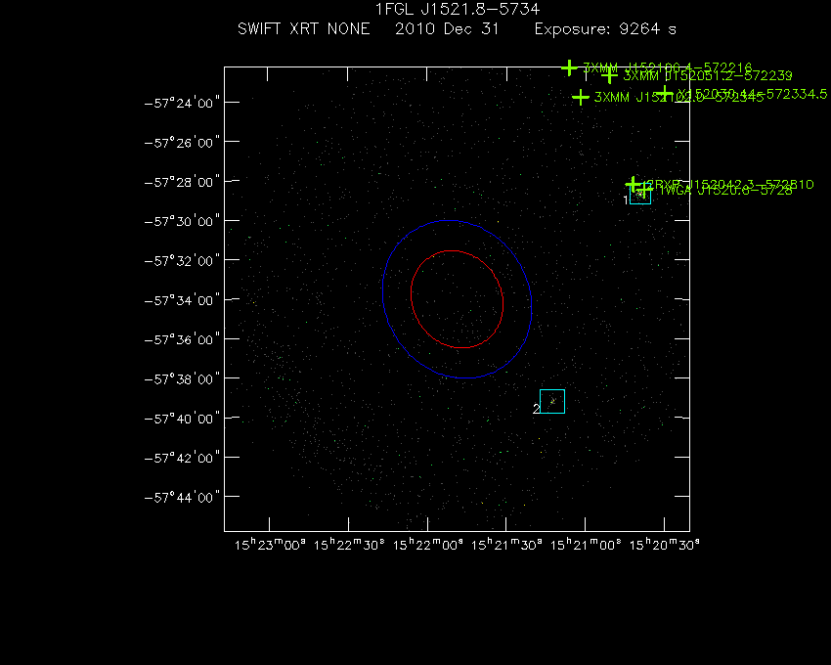
Task: Click the 1WGA J1520.8-5728 label
Action: [x=725, y=191]
